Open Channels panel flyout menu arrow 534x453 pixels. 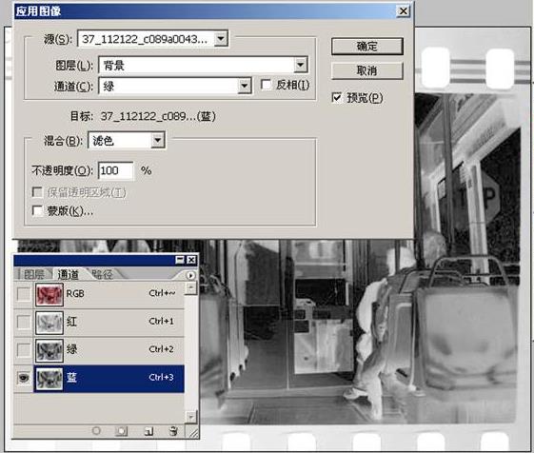(190, 275)
